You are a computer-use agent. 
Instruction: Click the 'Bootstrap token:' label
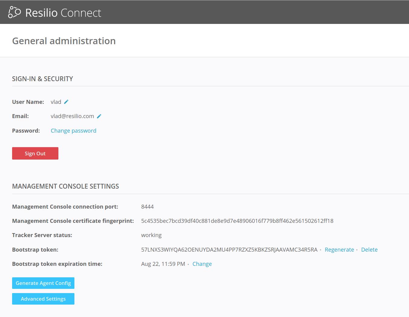pyautogui.click(x=35, y=249)
